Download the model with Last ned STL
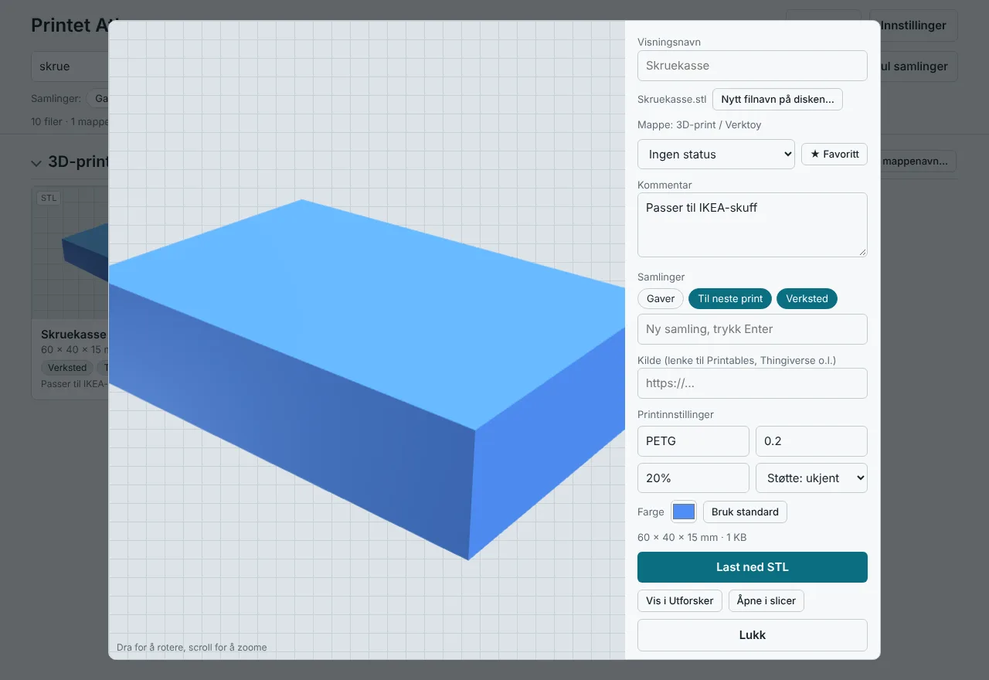 [x=753, y=567]
